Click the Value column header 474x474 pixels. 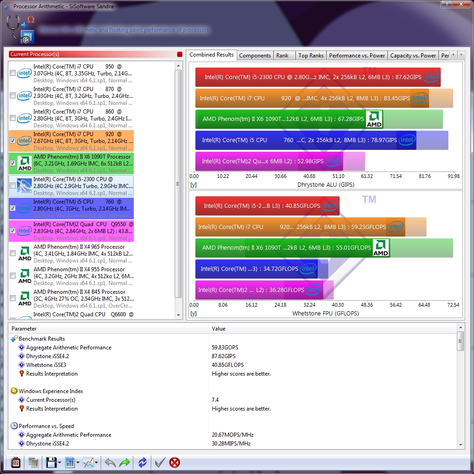click(x=332, y=329)
